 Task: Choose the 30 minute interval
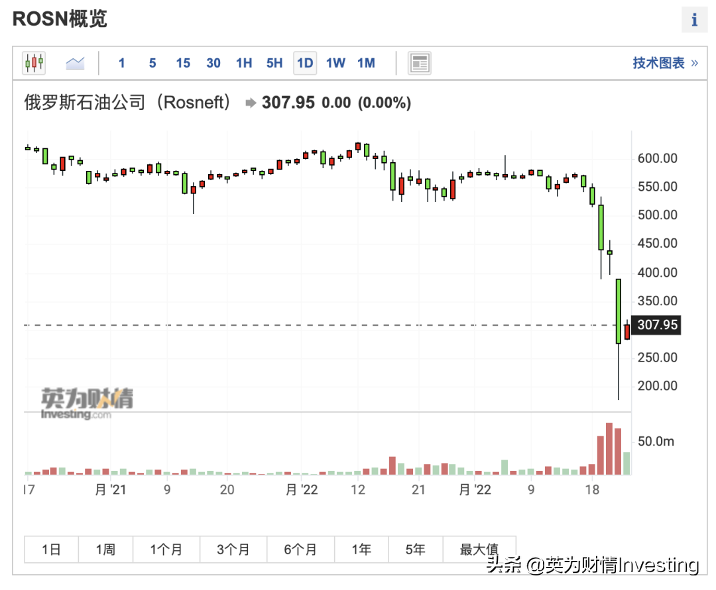(x=213, y=63)
